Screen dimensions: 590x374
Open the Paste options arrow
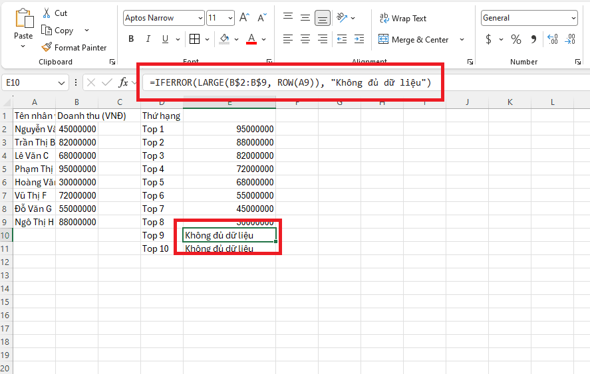click(23, 47)
